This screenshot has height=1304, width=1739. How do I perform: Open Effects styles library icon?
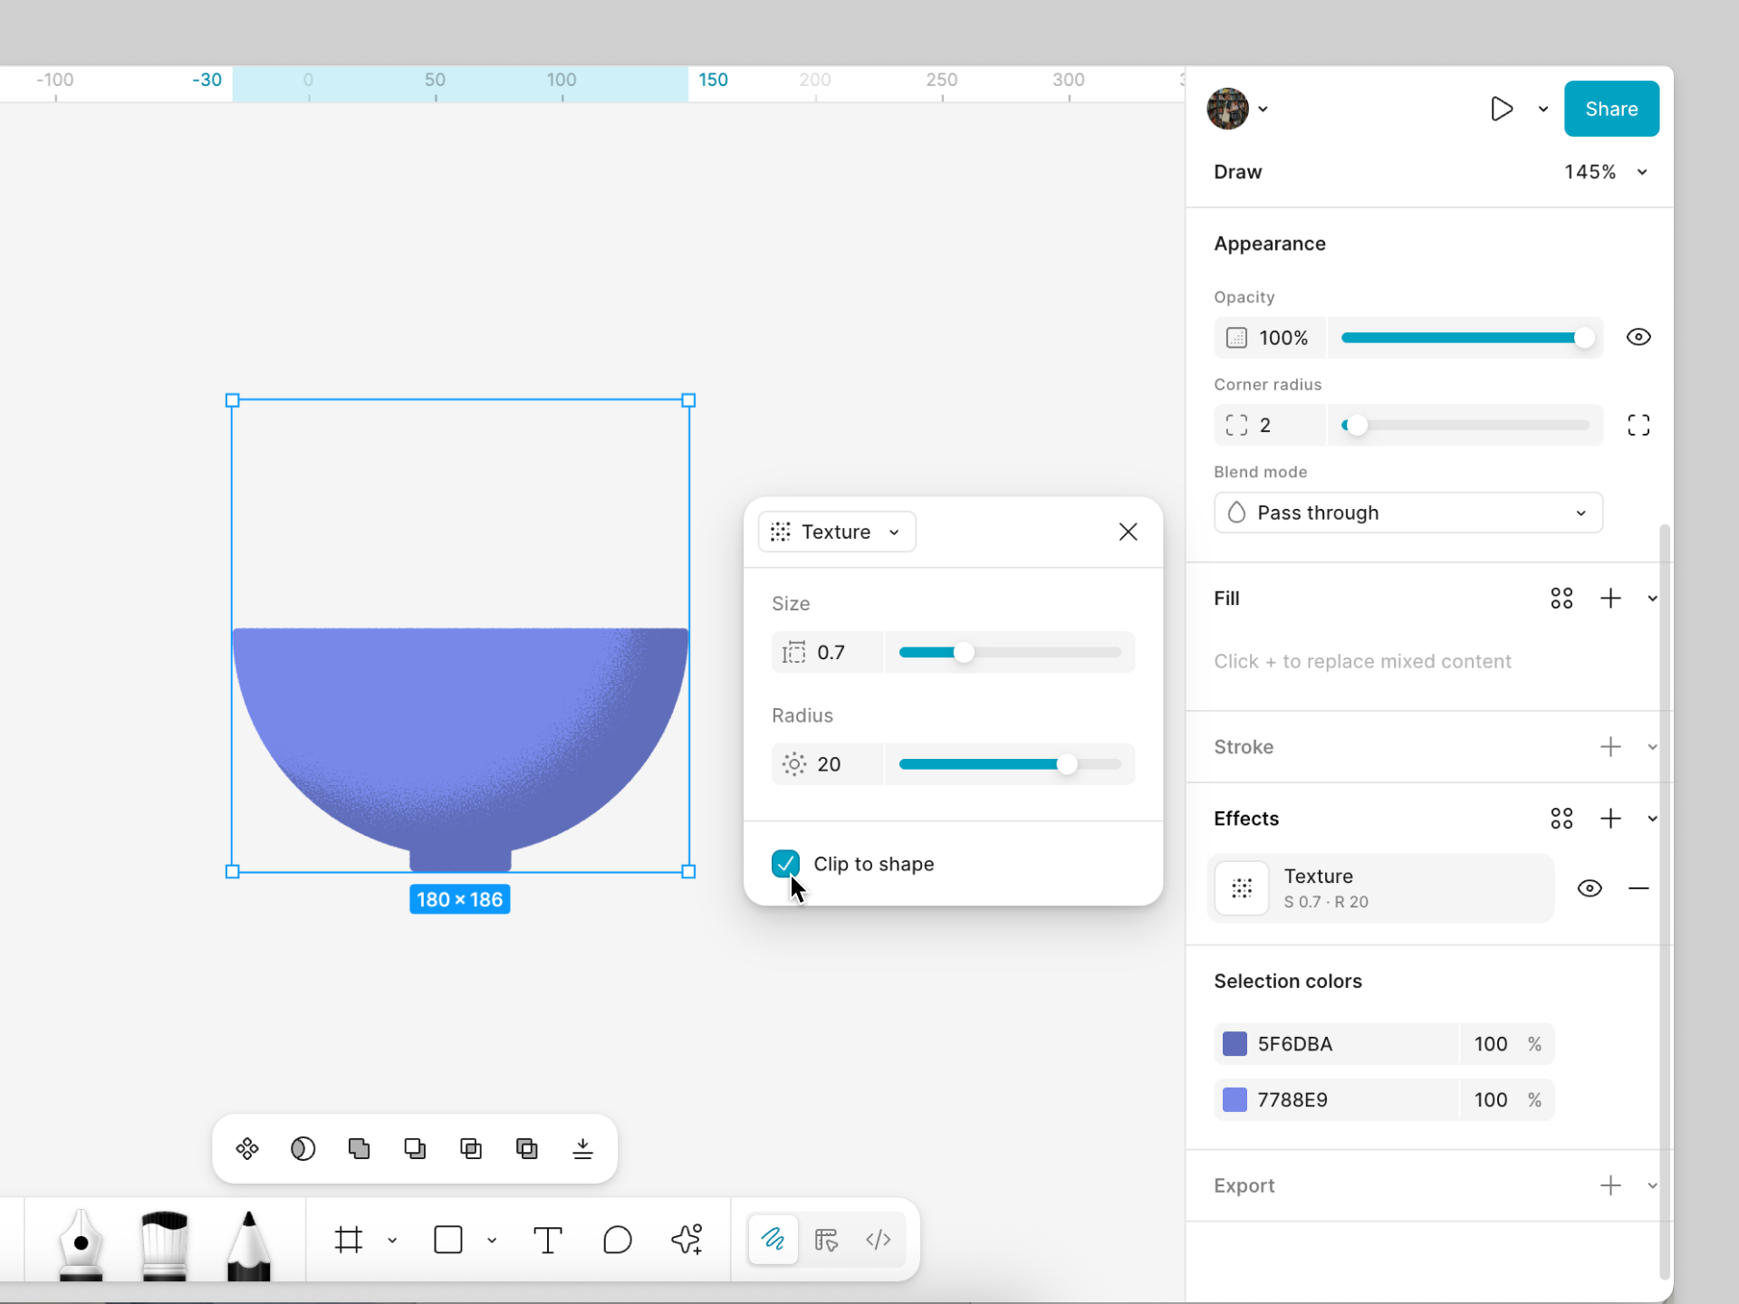tap(1561, 819)
